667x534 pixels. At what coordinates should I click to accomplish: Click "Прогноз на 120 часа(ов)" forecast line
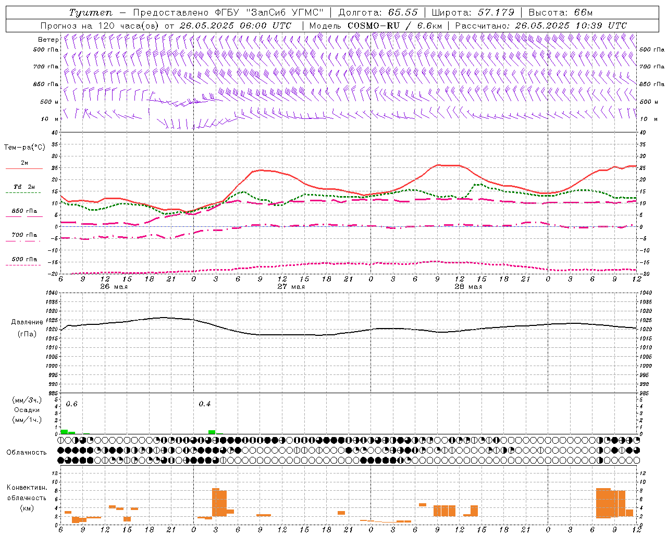click(100, 26)
